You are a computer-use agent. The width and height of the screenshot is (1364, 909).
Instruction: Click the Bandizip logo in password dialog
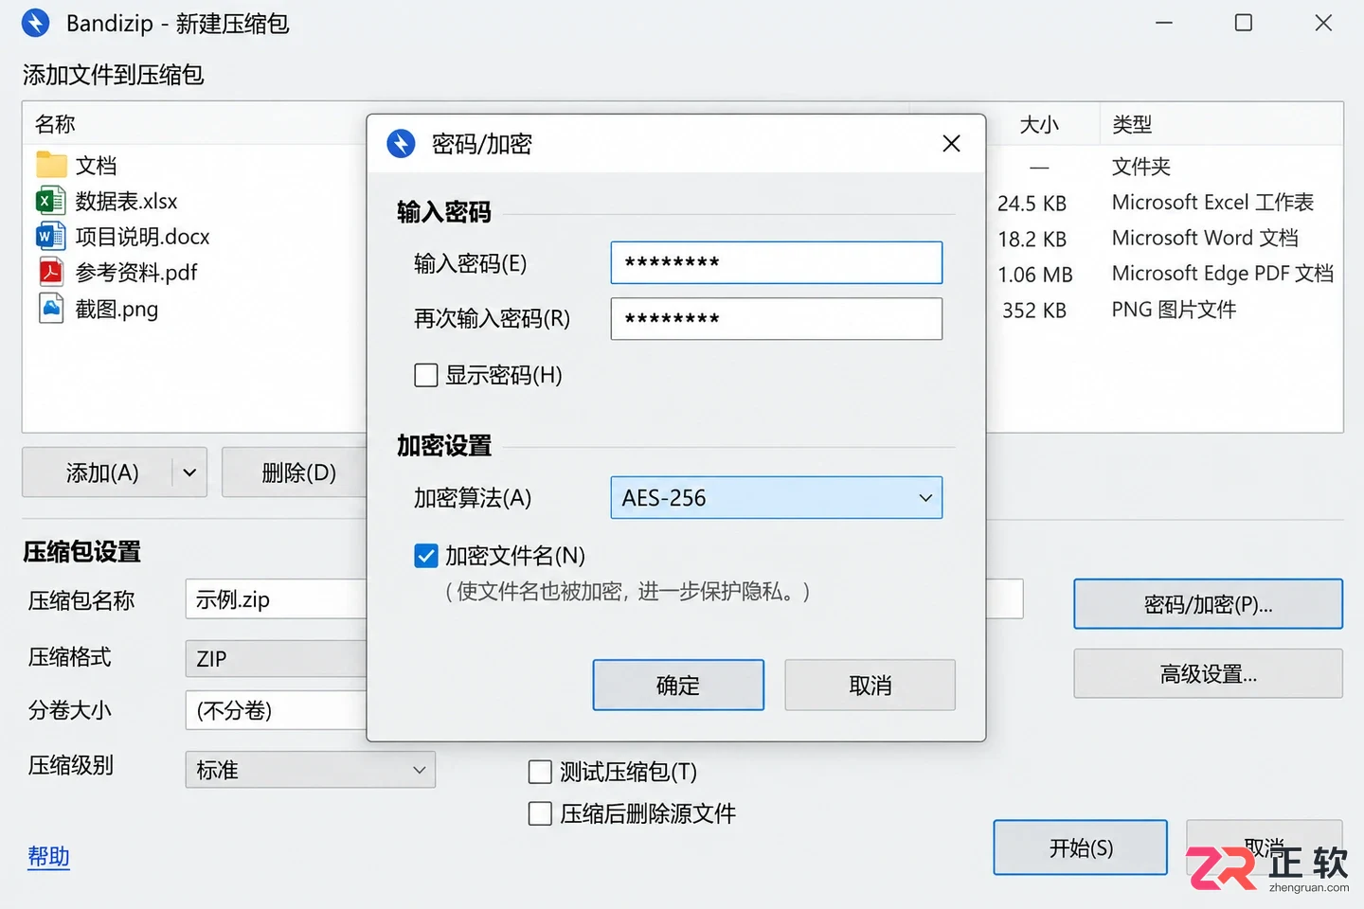click(x=401, y=143)
